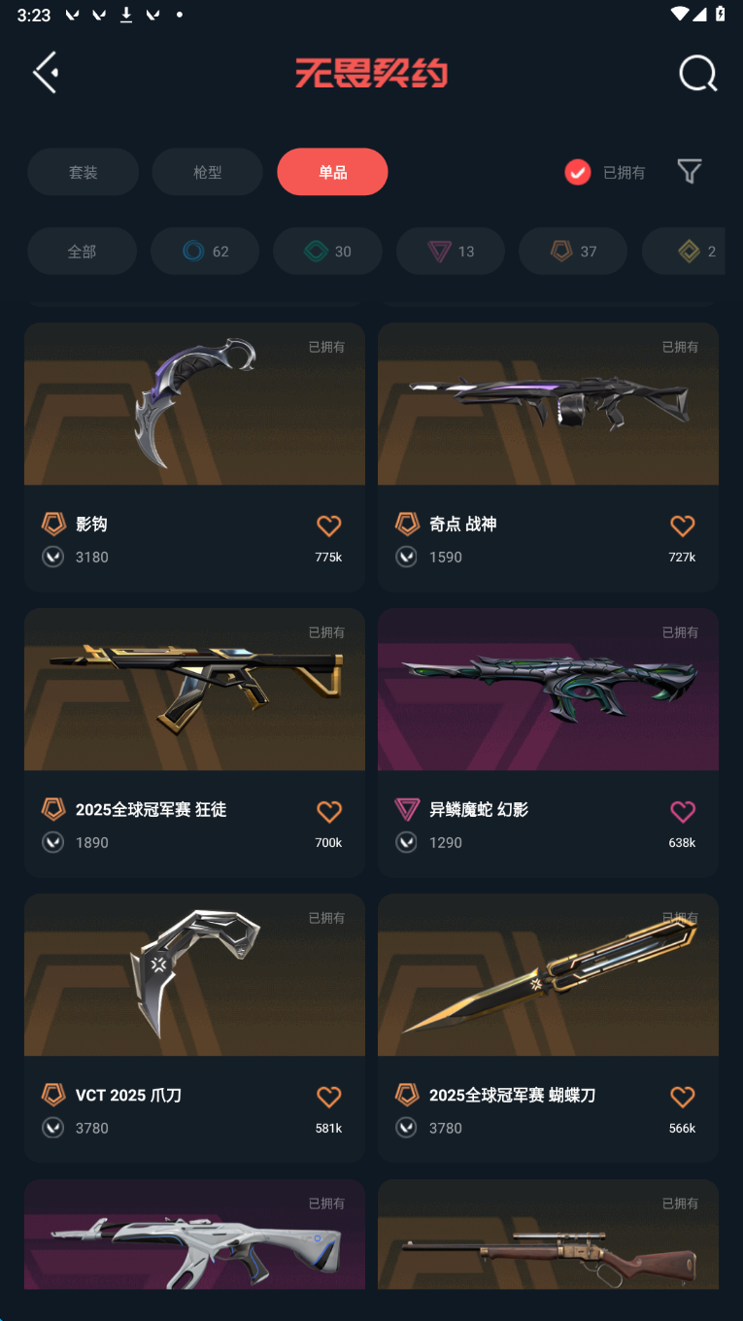Filter by blue circle rarity 62

[x=205, y=252]
